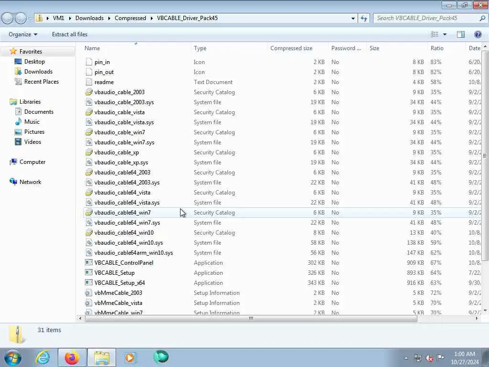Show hidden tray icons arrow
Viewport: 489px width, 367px height.
(406, 358)
